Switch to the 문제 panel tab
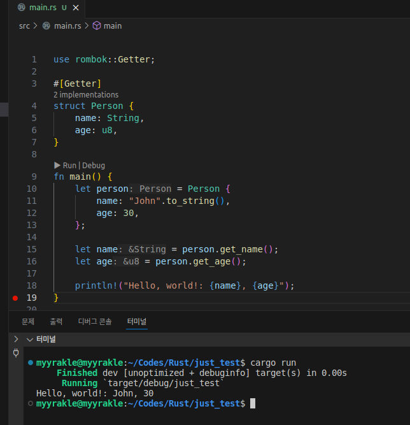 point(28,322)
